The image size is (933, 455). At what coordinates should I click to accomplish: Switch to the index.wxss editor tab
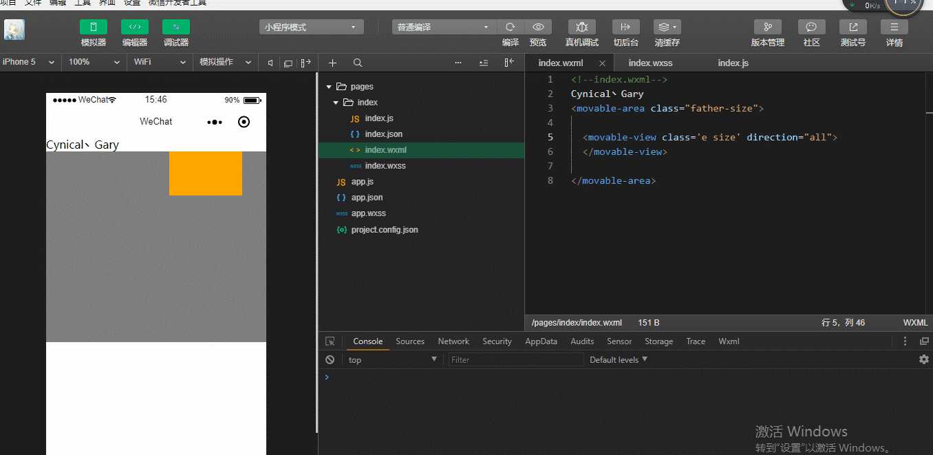(x=650, y=63)
